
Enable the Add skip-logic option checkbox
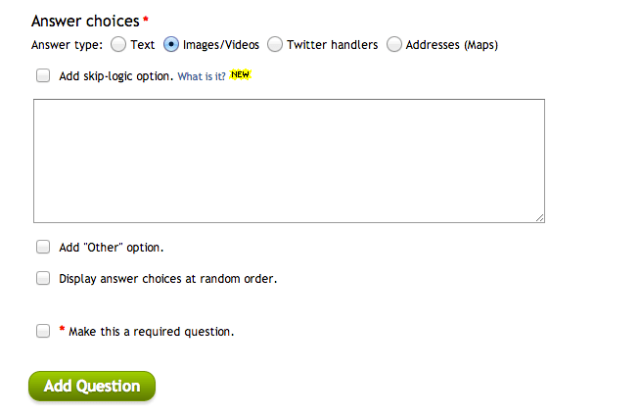43,75
